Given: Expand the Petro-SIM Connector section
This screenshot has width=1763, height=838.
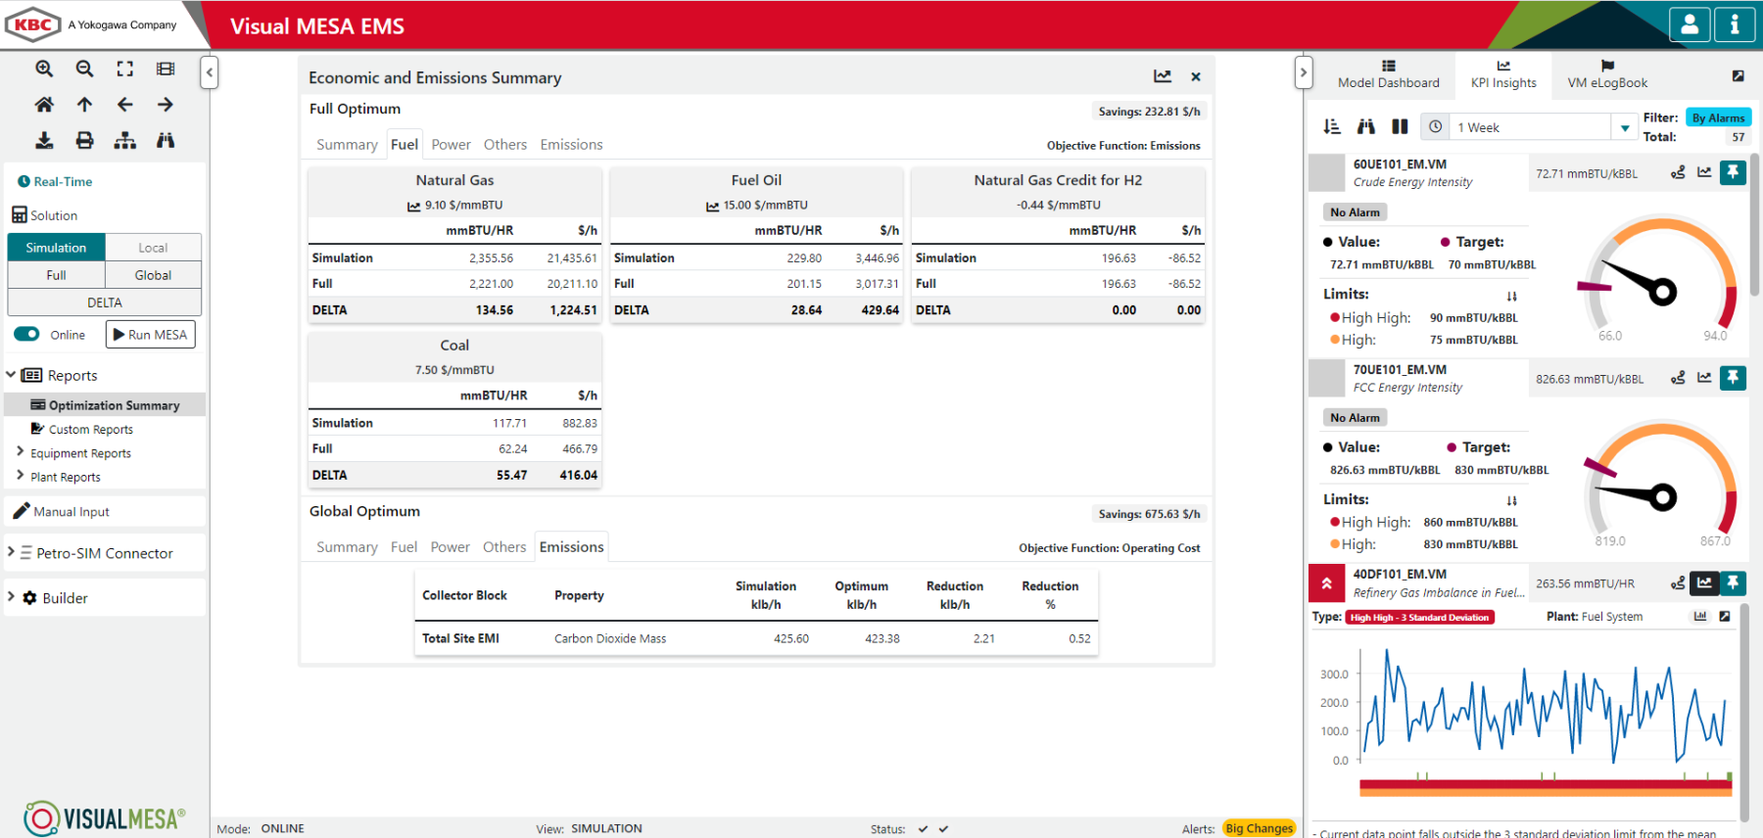Looking at the screenshot, I should click(x=12, y=552).
